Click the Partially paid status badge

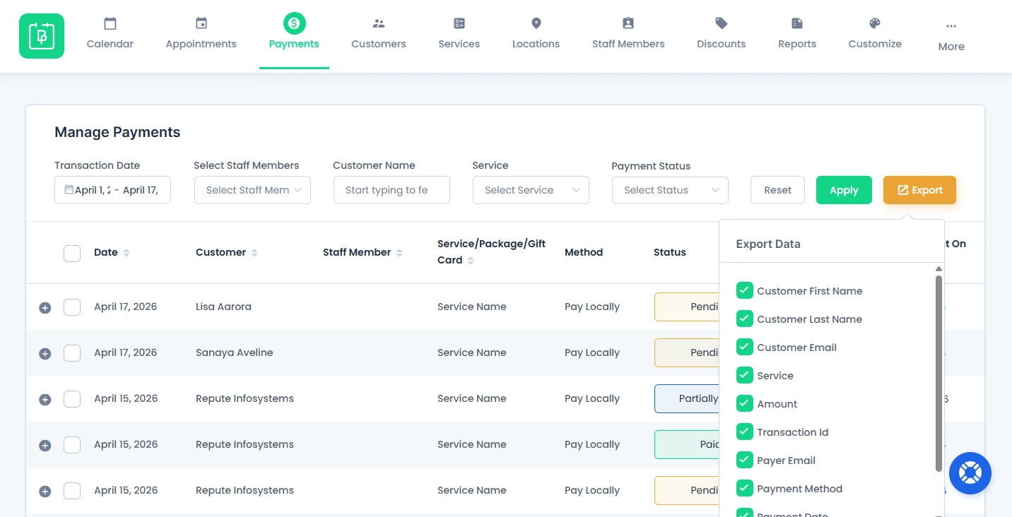click(x=687, y=398)
